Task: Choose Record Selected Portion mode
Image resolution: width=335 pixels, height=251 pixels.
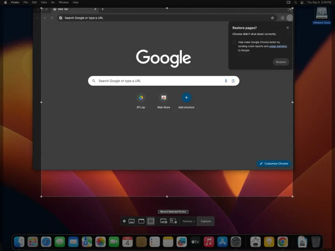Action: tap(173, 221)
